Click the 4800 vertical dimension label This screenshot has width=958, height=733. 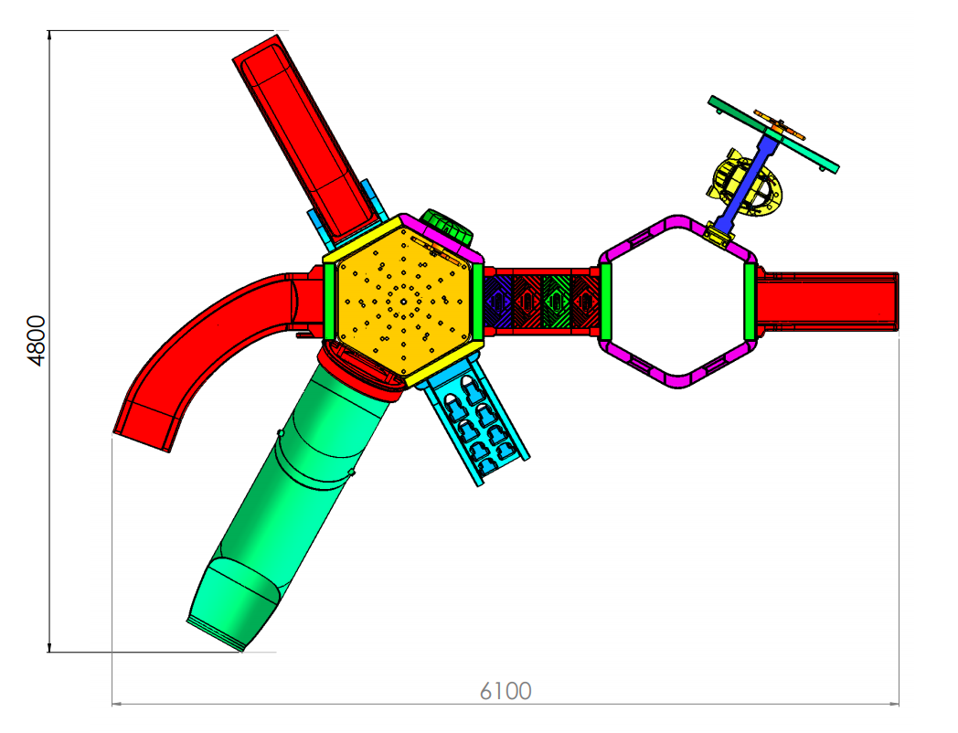pyautogui.click(x=36, y=341)
